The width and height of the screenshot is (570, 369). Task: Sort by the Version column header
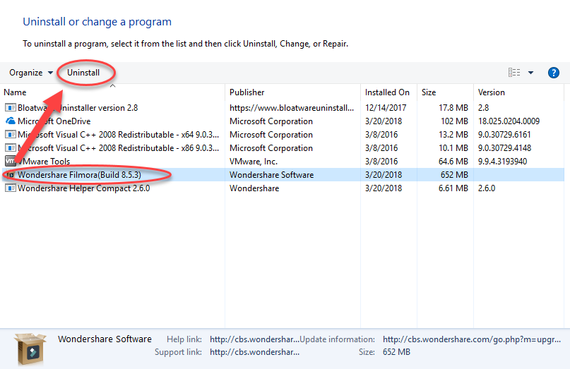coord(491,92)
